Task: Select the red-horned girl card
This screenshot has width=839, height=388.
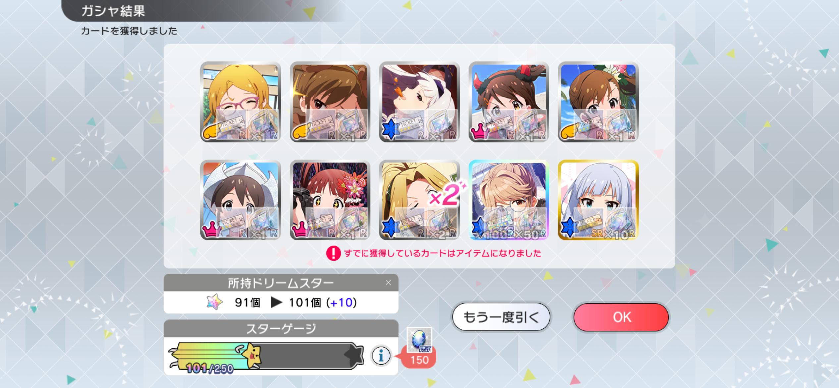Action: pos(509,102)
